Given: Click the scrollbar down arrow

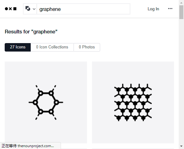Looking at the screenshot, I should click(x=181, y=146).
